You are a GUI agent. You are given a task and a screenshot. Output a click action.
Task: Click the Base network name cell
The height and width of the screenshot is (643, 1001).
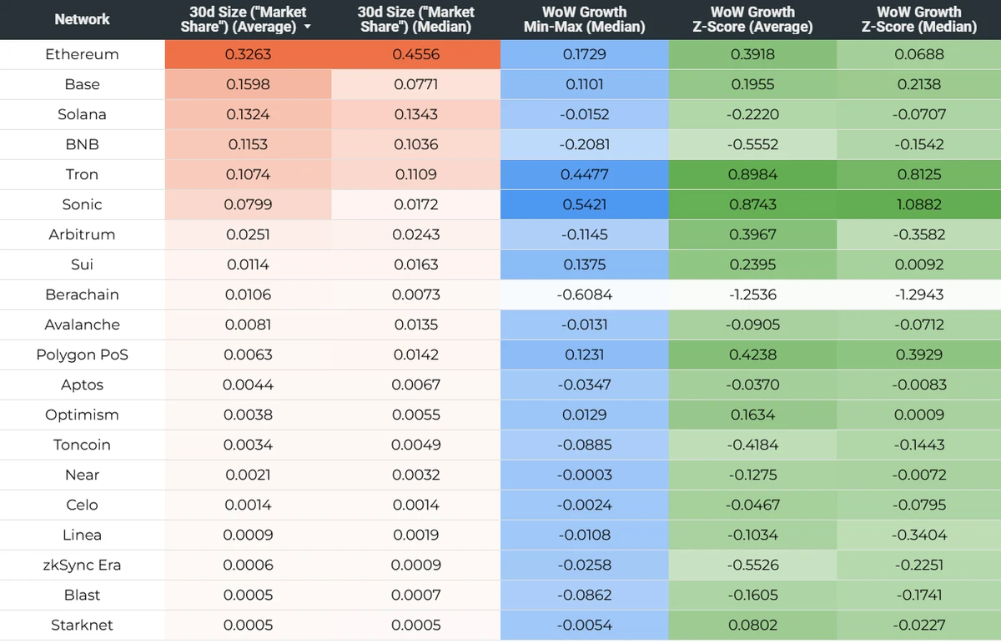click(82, 84)
